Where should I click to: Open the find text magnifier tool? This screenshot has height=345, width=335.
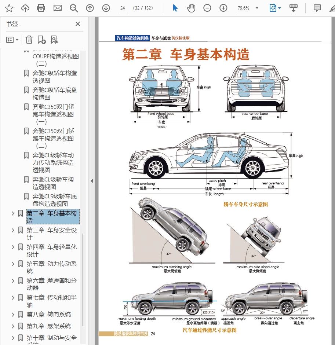[x=74, y=8]
